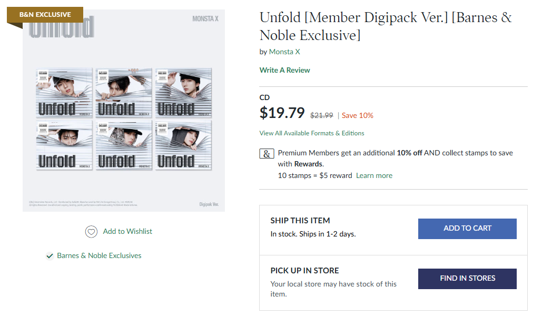542x316 pixels.
Task: Click Write A Review
Action: pos(285,70)
